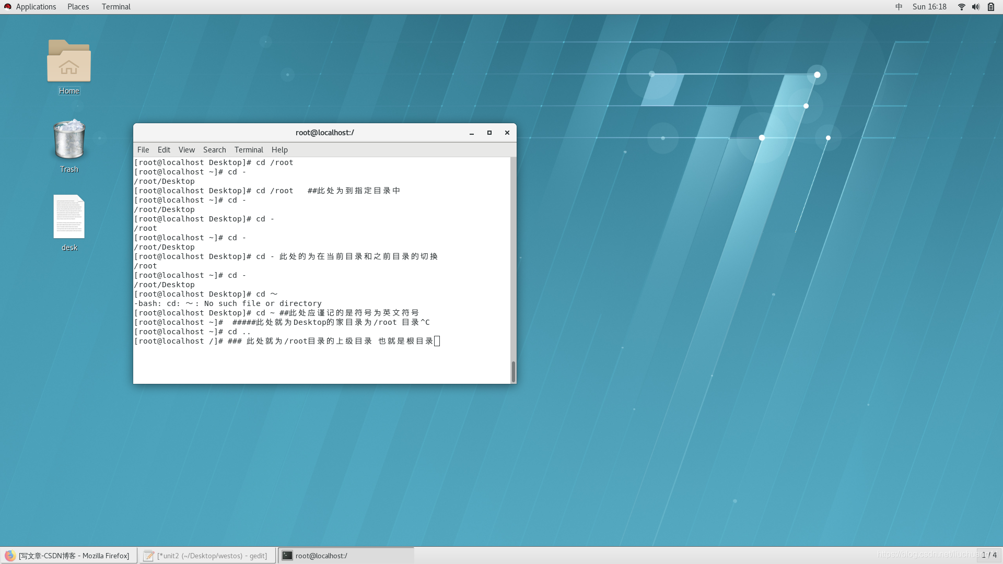
Task: Select the desk file icon on desktop
Action: point(69,217)
